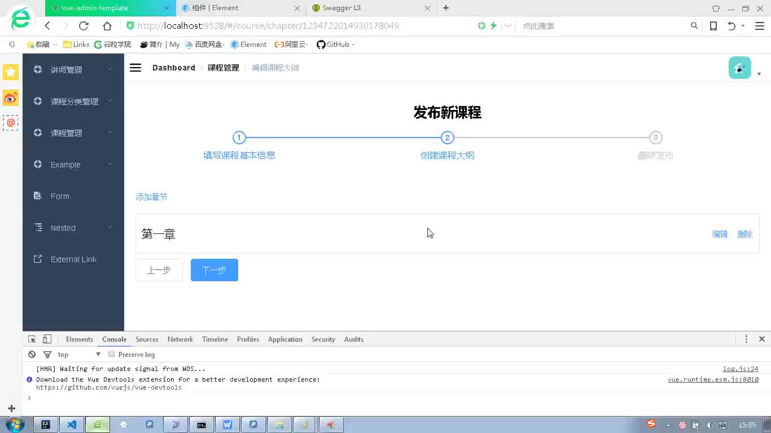Open the Application DevTools tab
The height and width of the screenshot is (433, 771).
285,339
